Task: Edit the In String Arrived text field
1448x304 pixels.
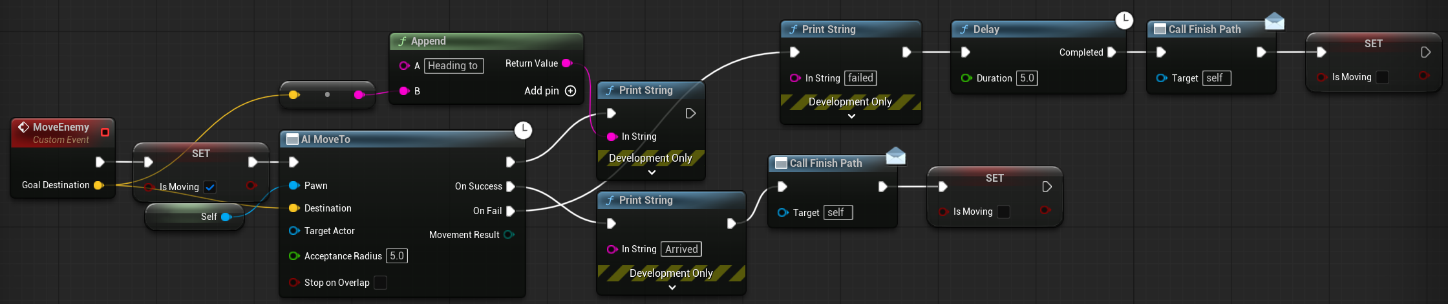Action: [x=681, y=249]
